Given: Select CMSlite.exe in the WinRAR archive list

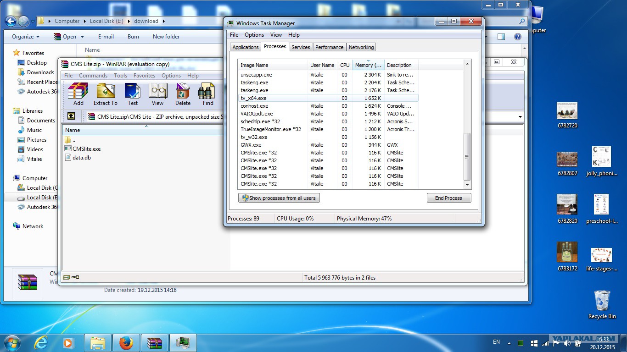Looking at the screenshot, I should [83, 149].
